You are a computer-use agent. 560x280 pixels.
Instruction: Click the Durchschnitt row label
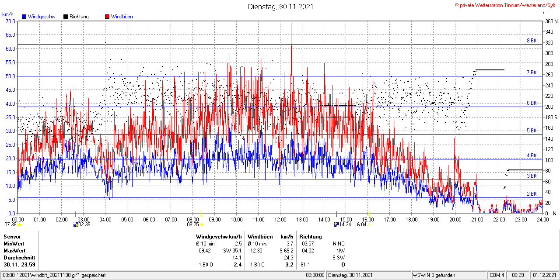tap(18, 258)
